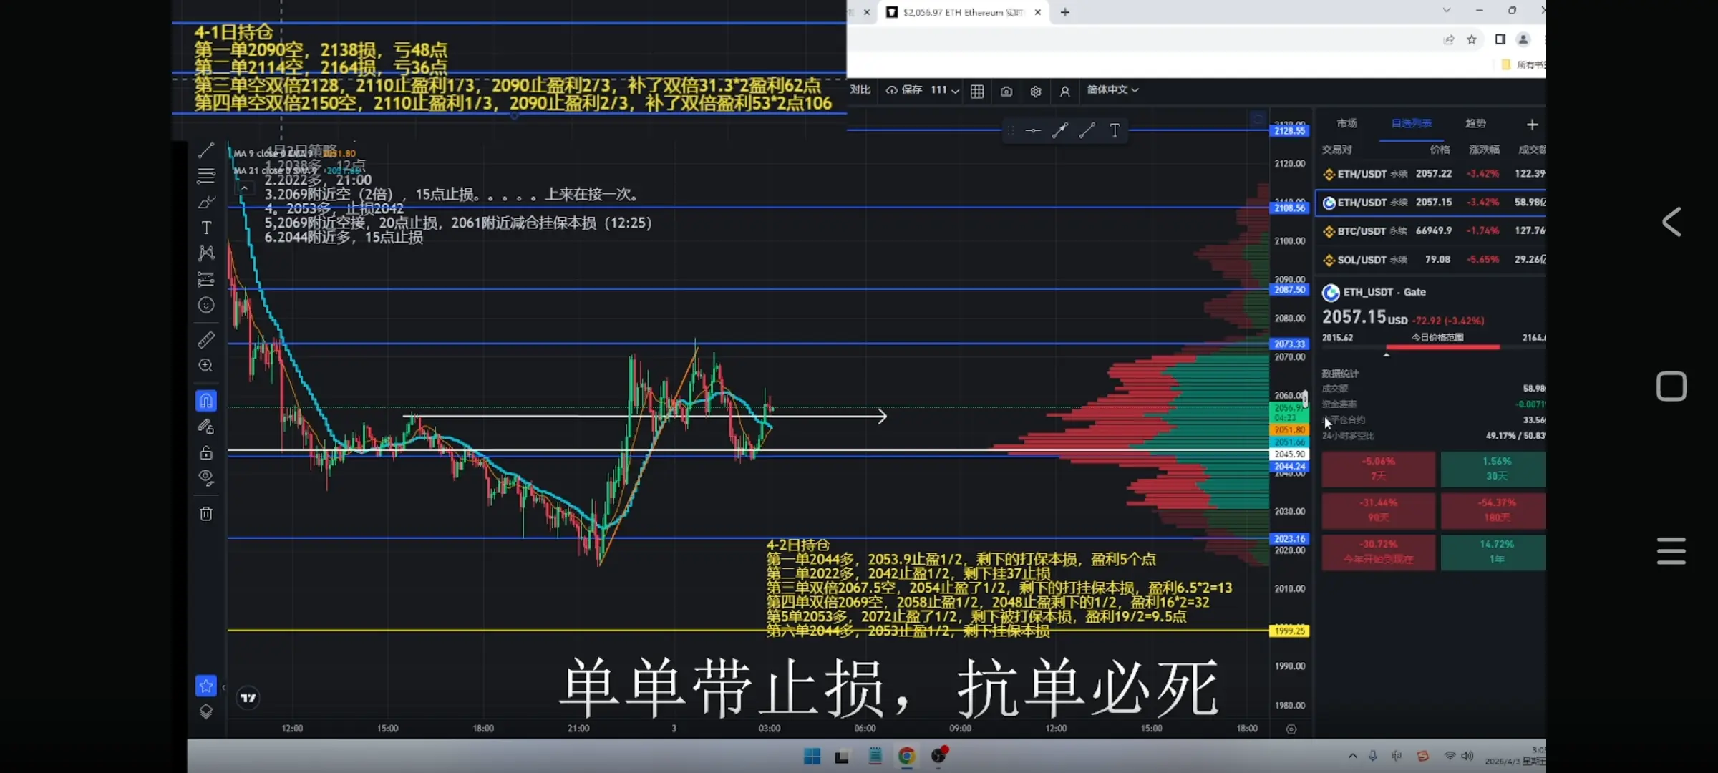Viewport: 1718px width, 773px height.
Task: Take a chart snapshot with camera icon
Action: pyautogui.click(x=1006, y=91)
